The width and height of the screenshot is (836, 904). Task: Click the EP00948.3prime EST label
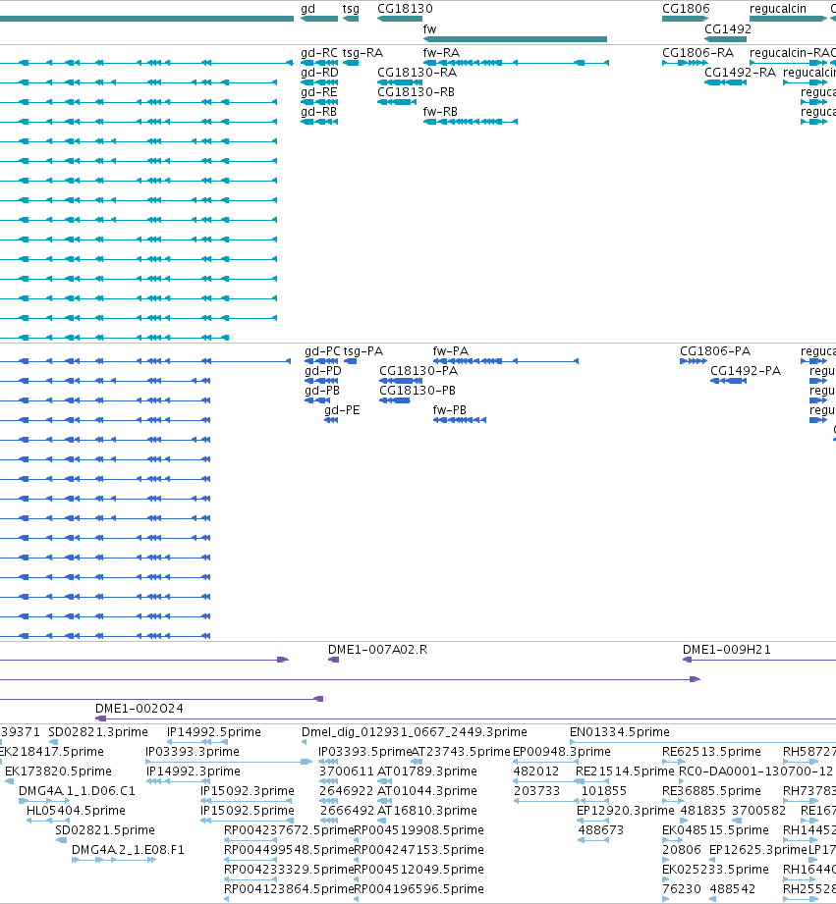(561, 752)
